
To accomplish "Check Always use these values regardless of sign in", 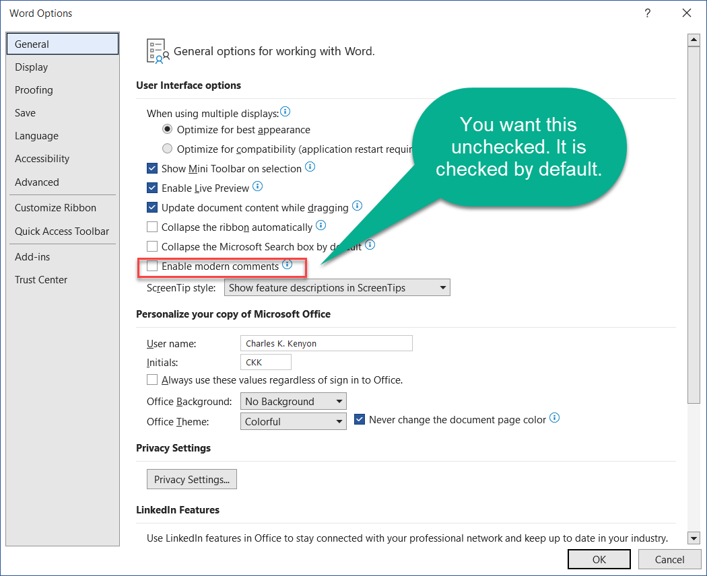I will [152, 380].
